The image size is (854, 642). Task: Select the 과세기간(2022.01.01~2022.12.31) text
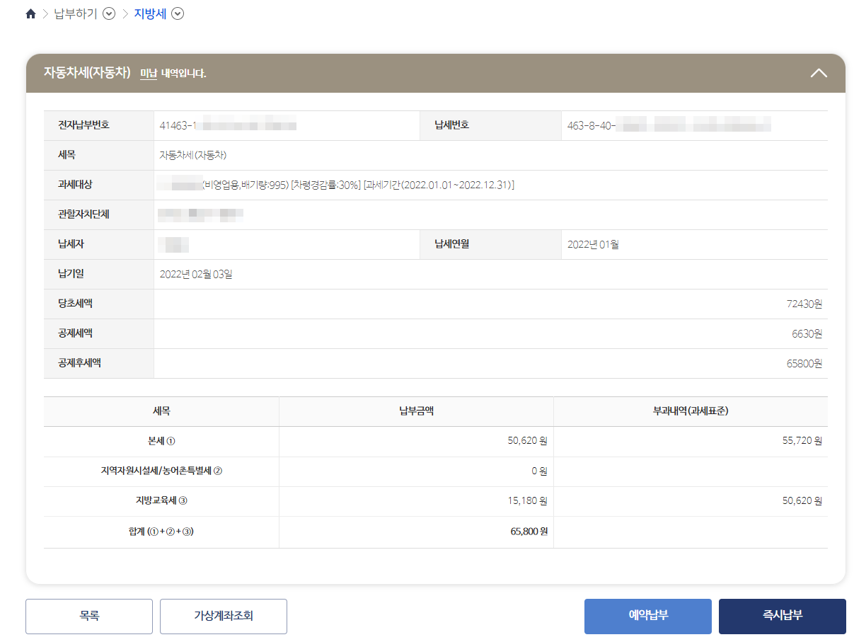click(x=439, y=185)
